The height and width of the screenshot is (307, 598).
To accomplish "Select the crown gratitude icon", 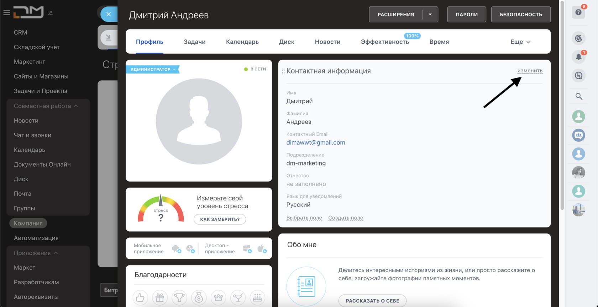I will pos(219,297).
